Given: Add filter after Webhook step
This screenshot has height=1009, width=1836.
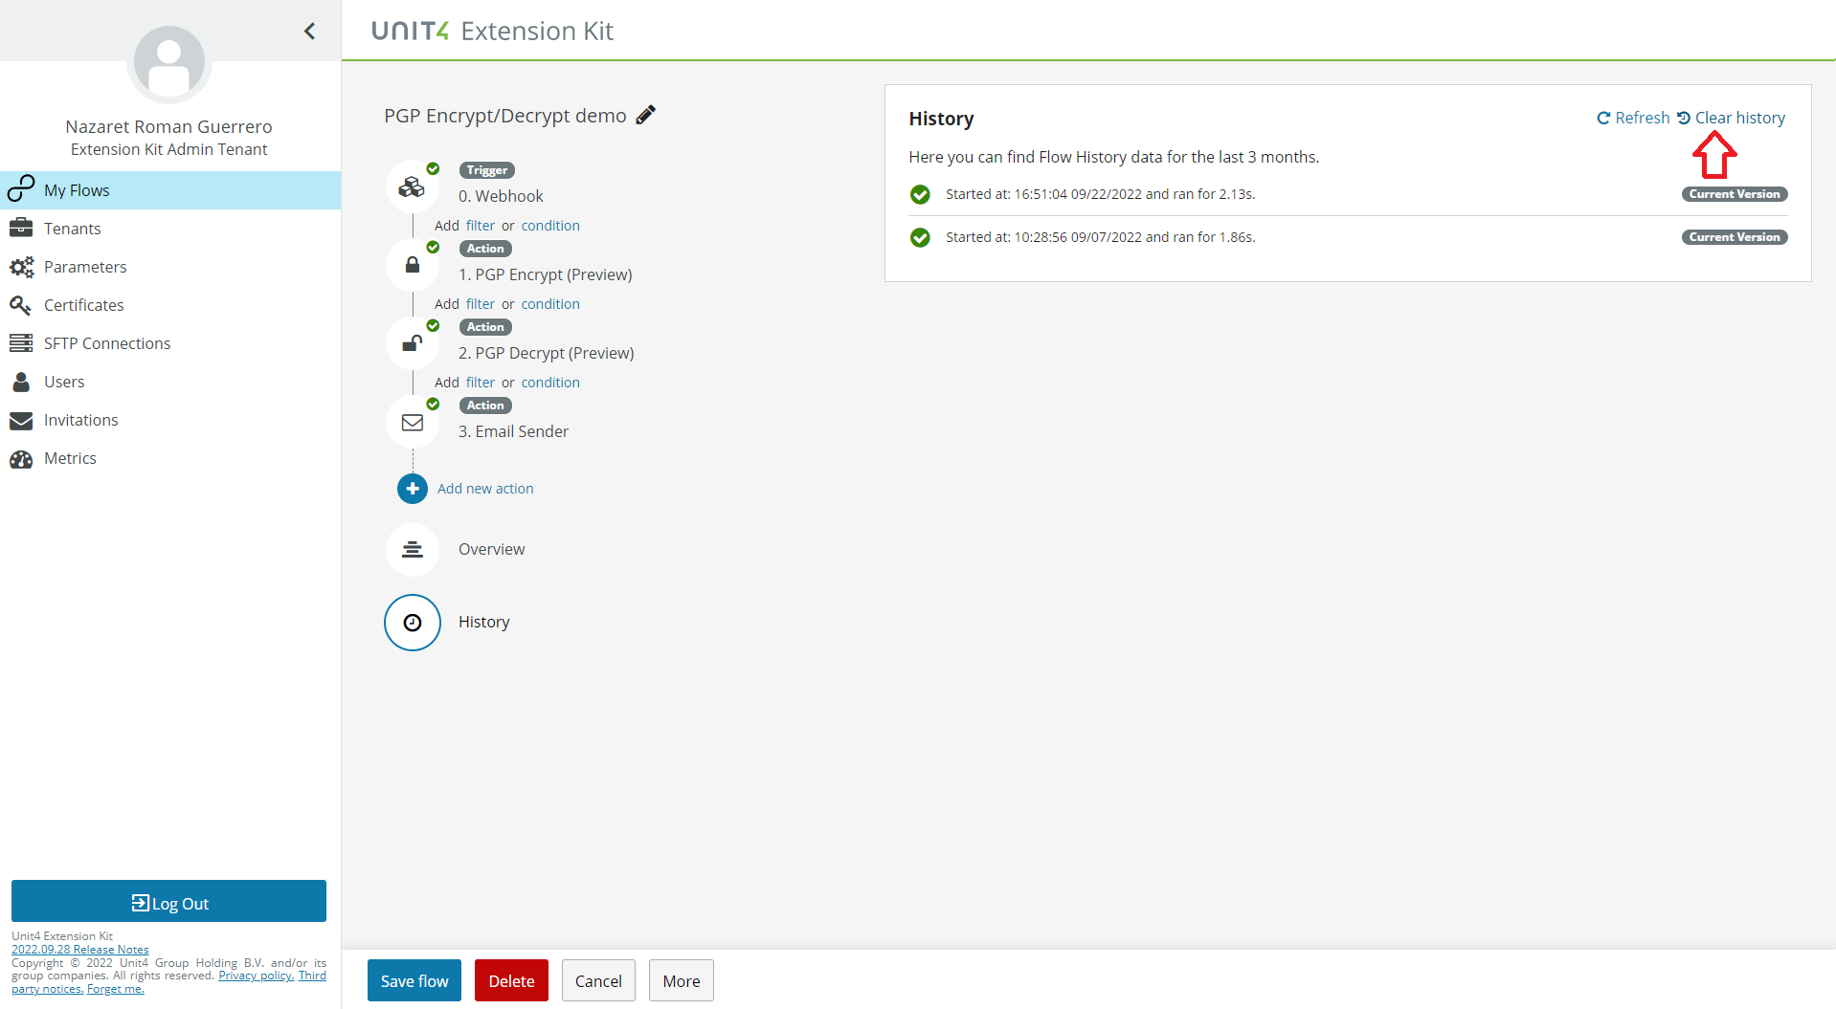Looking at the screenshot, I should [x=481, y=226].
